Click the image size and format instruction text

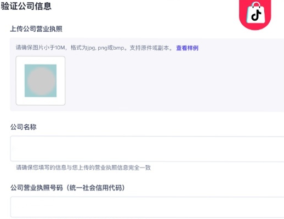click(x=94, y=48)
